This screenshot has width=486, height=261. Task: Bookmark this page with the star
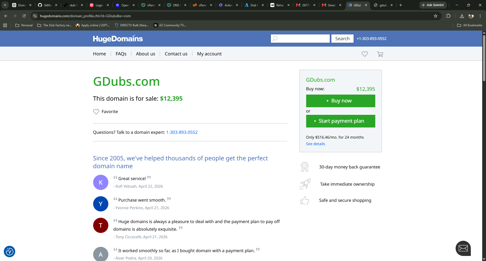click(436, 16)
